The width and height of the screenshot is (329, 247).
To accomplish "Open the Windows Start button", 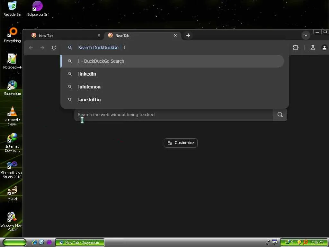I will click(x=14, y=242).
